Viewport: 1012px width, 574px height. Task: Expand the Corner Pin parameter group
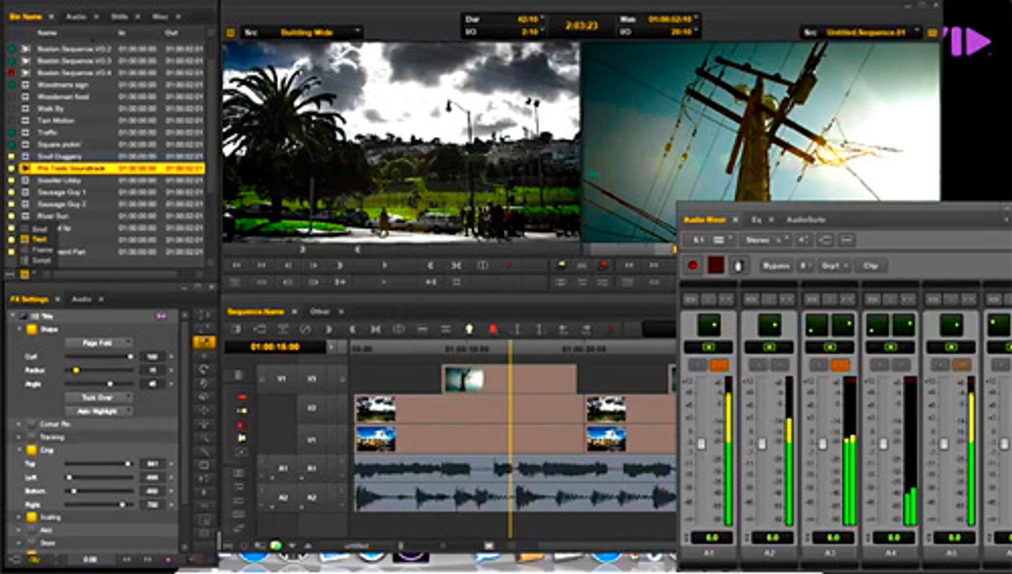[x=19, y=424]
